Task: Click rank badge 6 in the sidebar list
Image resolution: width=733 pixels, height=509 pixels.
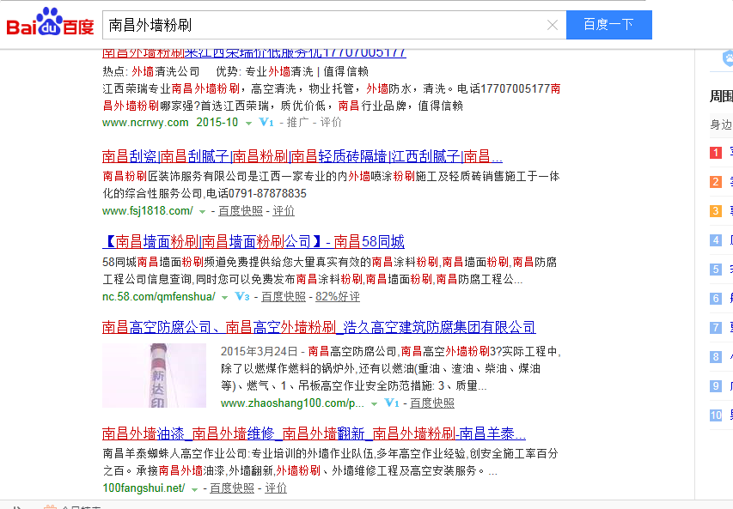Action: point(716,299)
